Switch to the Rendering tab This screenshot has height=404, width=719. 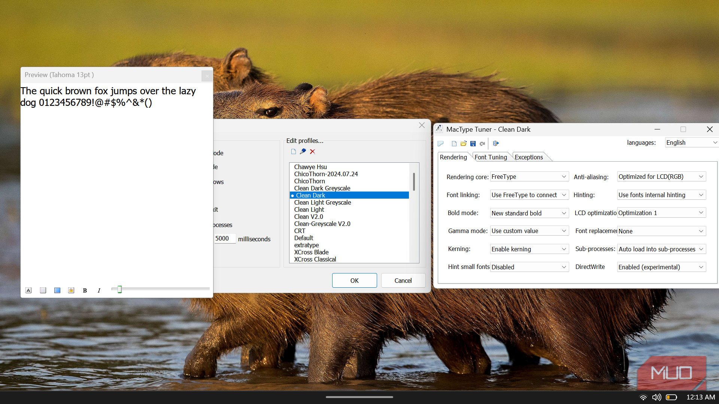453,157
